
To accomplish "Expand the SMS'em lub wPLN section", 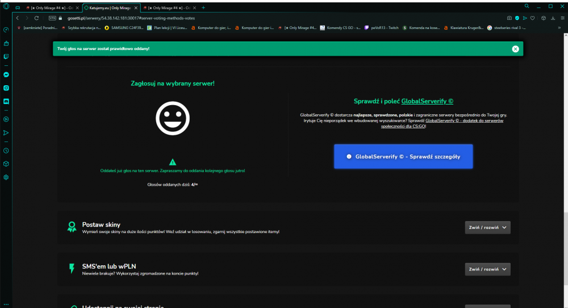I will 487,269.
